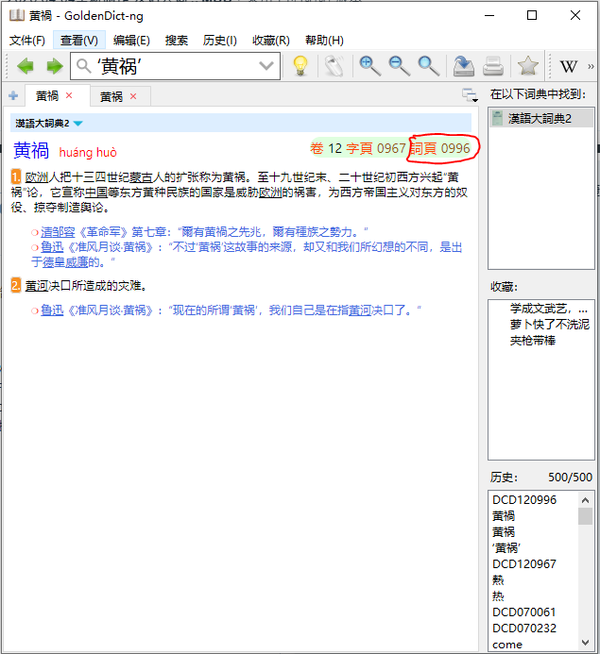Image resolution: width=600 pixels, height=654 pixels.
Task: Open the 历史(I) menu
Action: click(219, 41)
